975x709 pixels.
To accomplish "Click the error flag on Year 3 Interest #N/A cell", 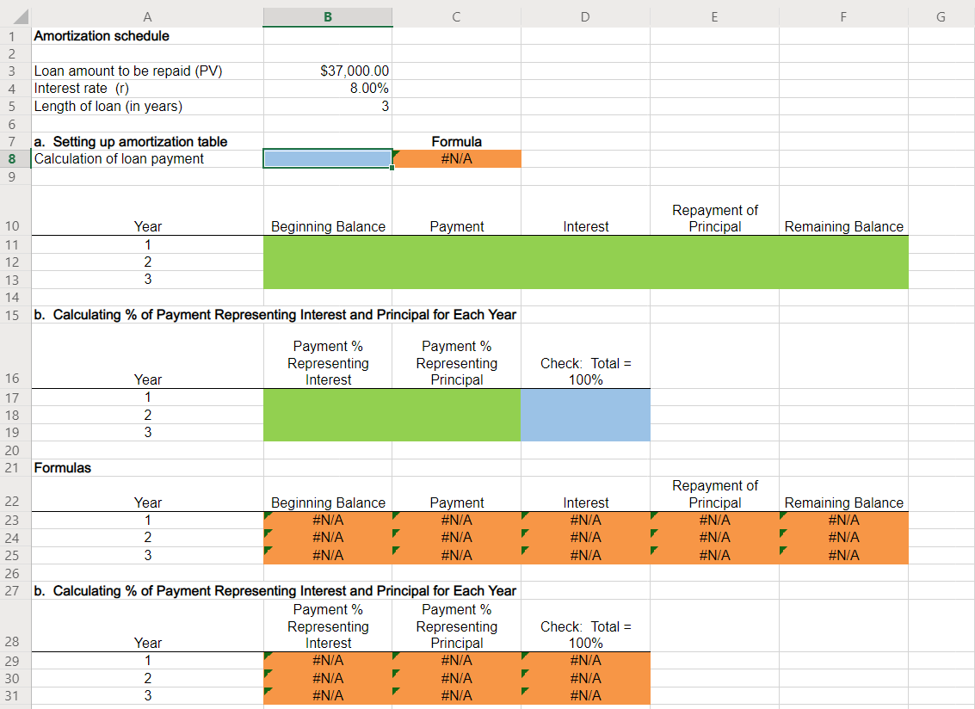I will click(525, 551).
